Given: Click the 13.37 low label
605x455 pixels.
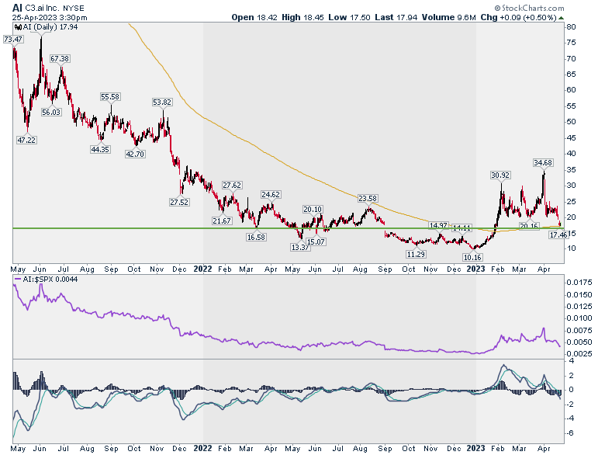Looking at the screenshot, I should pyautogui.click(x=300, y=247).
